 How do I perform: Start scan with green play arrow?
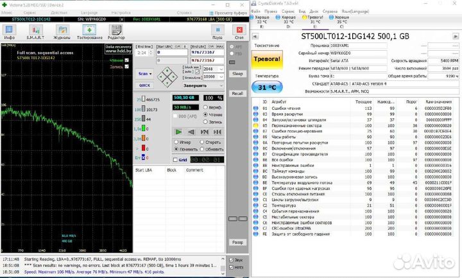[178, 132]
